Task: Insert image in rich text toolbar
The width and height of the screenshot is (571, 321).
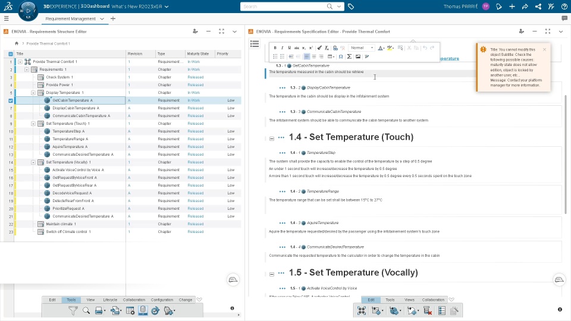Action: pos(358,56)
